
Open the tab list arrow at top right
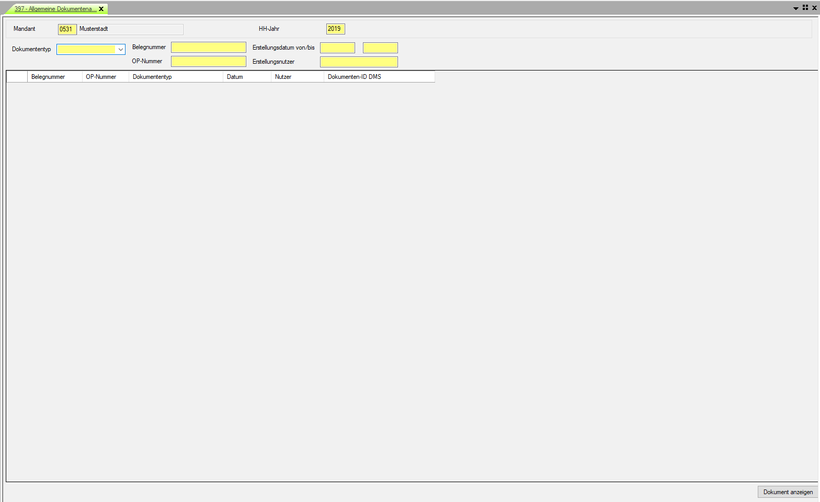click(x=796, y=8)
